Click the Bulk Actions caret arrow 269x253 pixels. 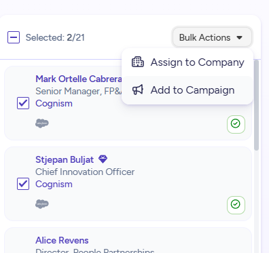239,37
